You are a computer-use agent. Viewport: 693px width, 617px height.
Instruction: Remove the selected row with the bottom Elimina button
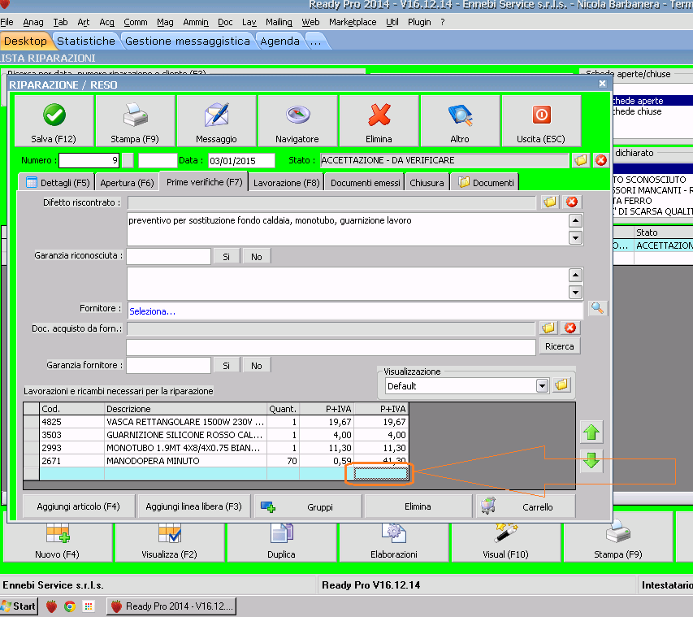coord(418,507)
